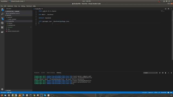
Task: Select the Dockerfile editor tab
Action: pyautogui.click(x=38, y=9)
